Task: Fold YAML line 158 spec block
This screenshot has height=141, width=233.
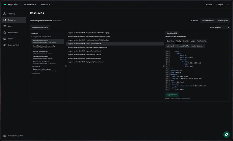Action: 169,80
